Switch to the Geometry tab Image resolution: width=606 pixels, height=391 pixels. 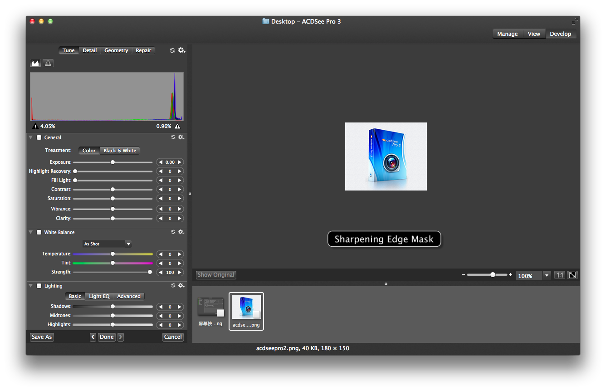[x=116, y=50]
